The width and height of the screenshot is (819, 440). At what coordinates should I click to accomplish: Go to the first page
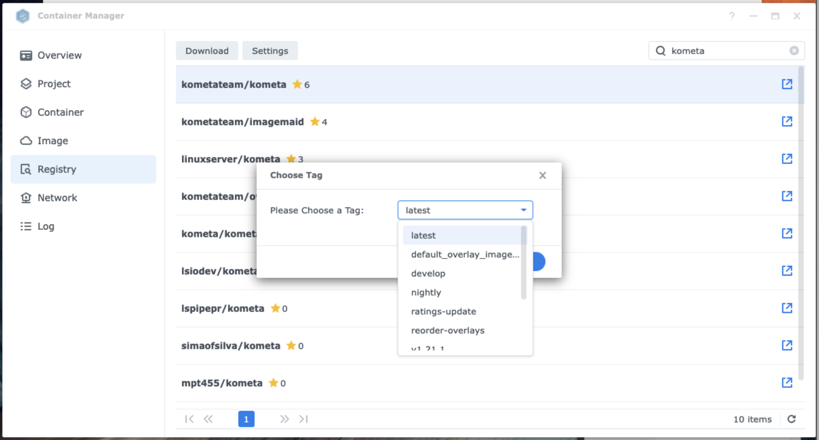pyautogui.click(x=189, y=419)
